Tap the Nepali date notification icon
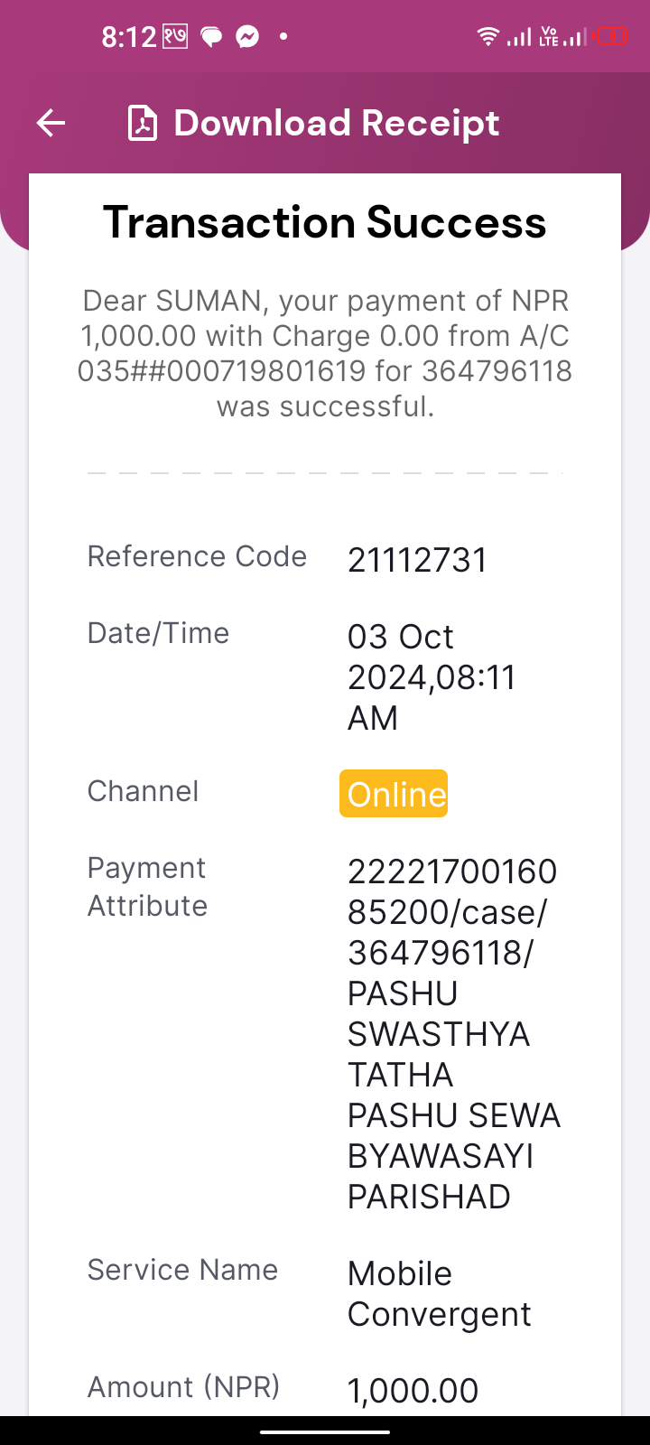This screenshot has height=1445, width=650. click(x=175, y=36)
